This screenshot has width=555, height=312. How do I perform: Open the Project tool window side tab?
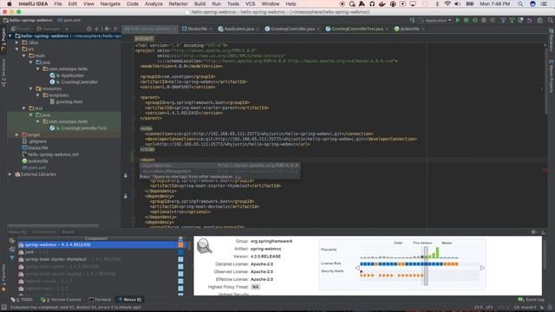3,40
